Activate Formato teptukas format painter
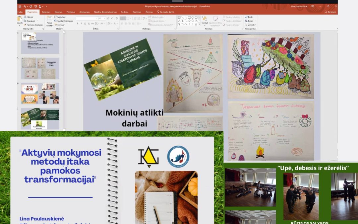The image size is (358, 224). 33,25
